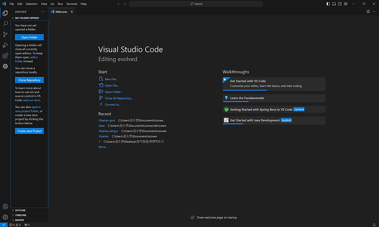
Task: Click the Clone Repository button
Action: (29, 80)
